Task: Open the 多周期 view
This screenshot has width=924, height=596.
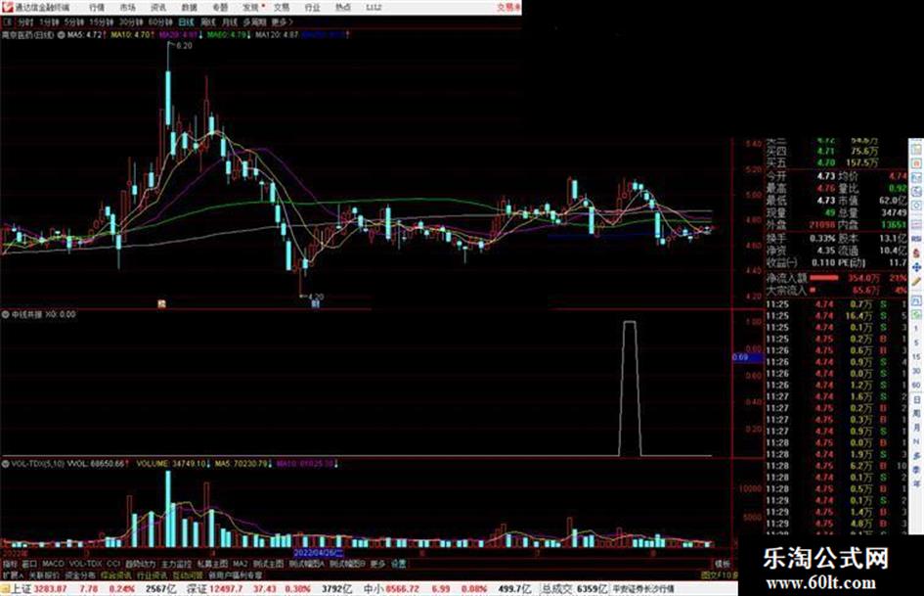Action: pyautogui.click(x=254, y=22)
